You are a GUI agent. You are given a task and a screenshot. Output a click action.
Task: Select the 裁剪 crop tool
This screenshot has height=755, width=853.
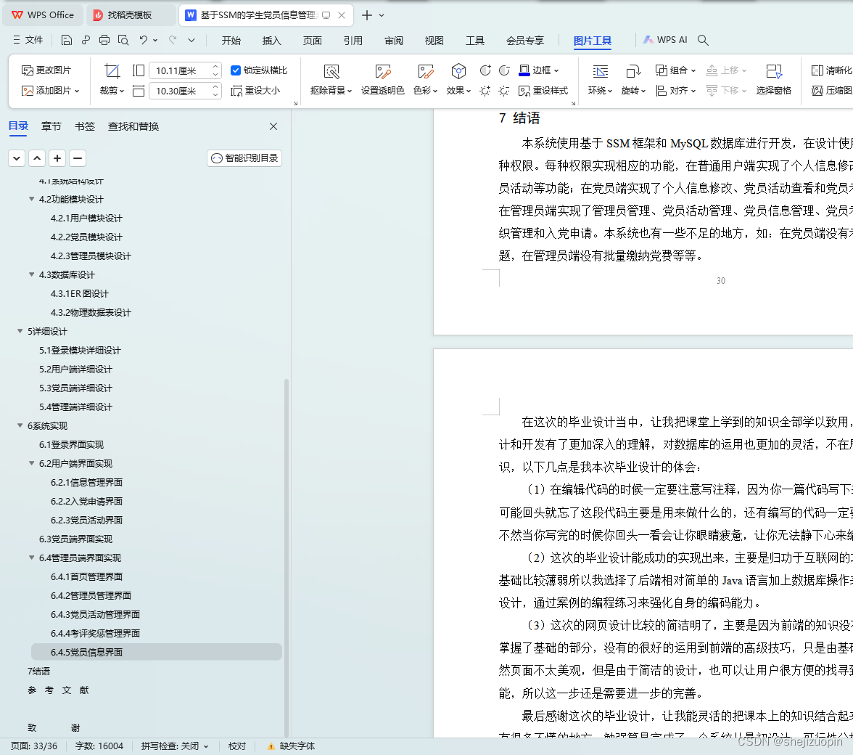coord(112,79)
